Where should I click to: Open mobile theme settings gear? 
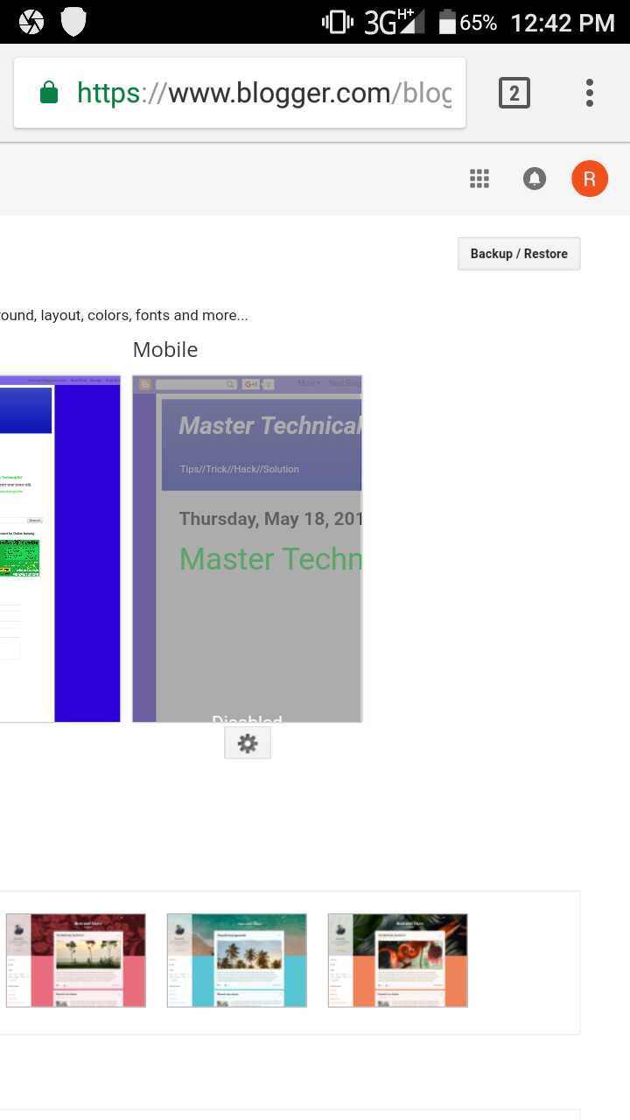[248, 744]
